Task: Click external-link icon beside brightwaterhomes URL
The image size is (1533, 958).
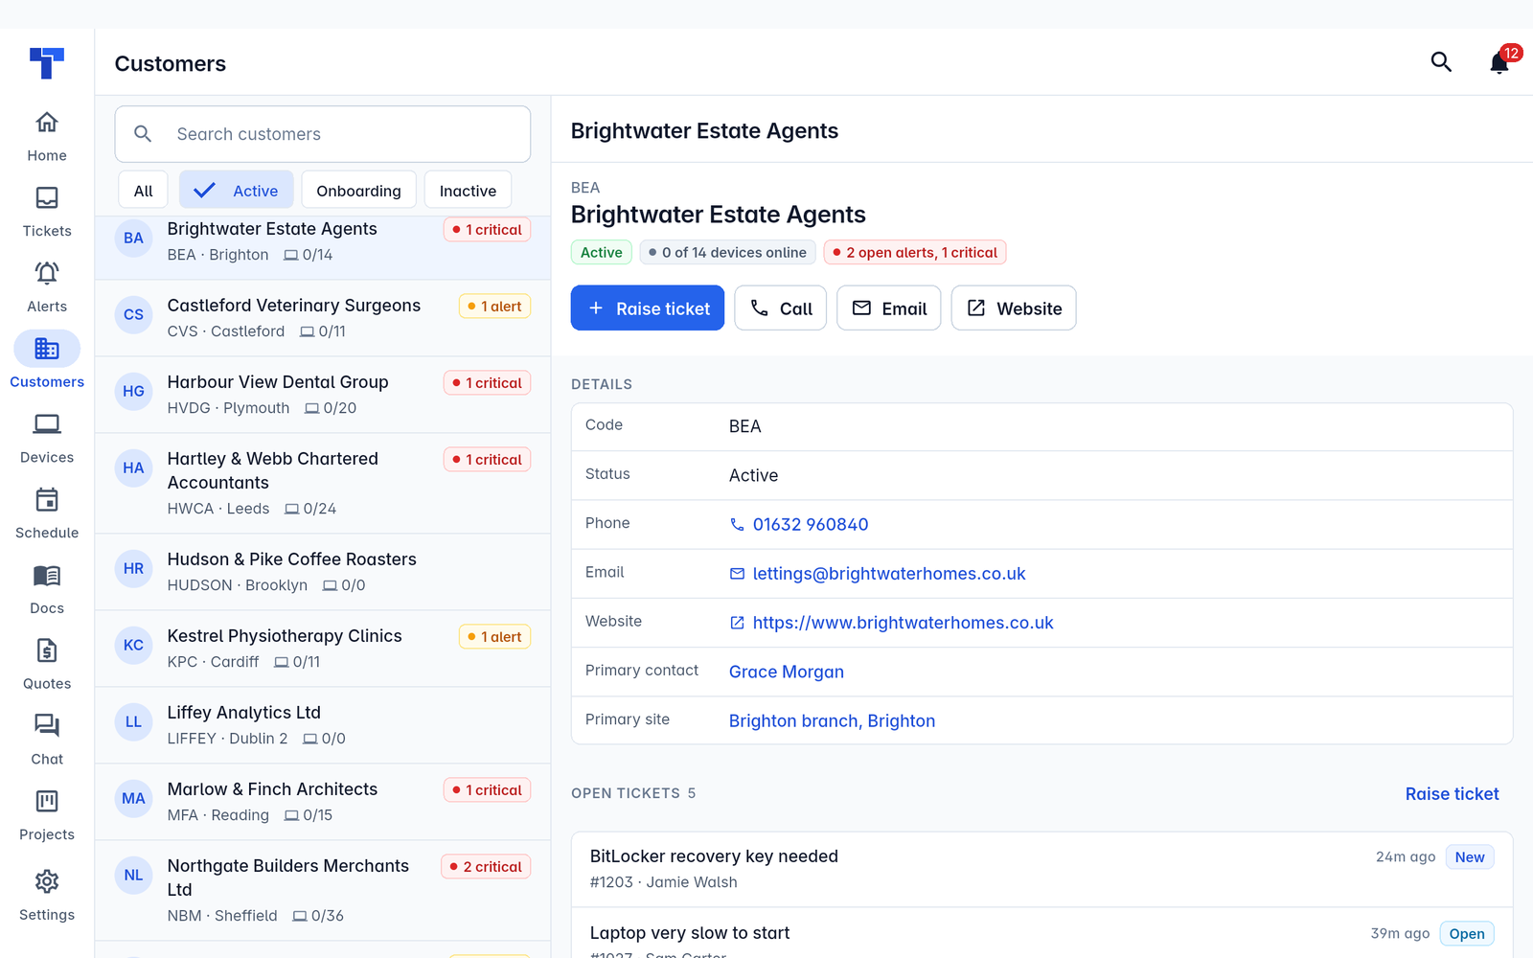Action: point(737,623)
